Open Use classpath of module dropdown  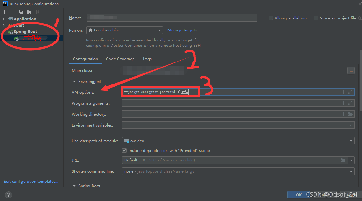pyautogui.click(x=238, y=141)
